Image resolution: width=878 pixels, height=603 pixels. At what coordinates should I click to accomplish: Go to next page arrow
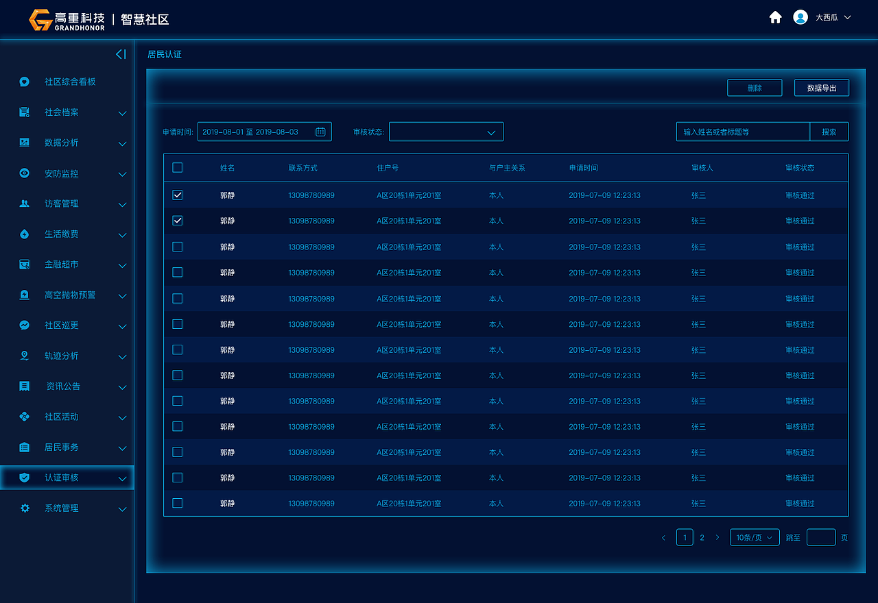click(x=717, y=538)
